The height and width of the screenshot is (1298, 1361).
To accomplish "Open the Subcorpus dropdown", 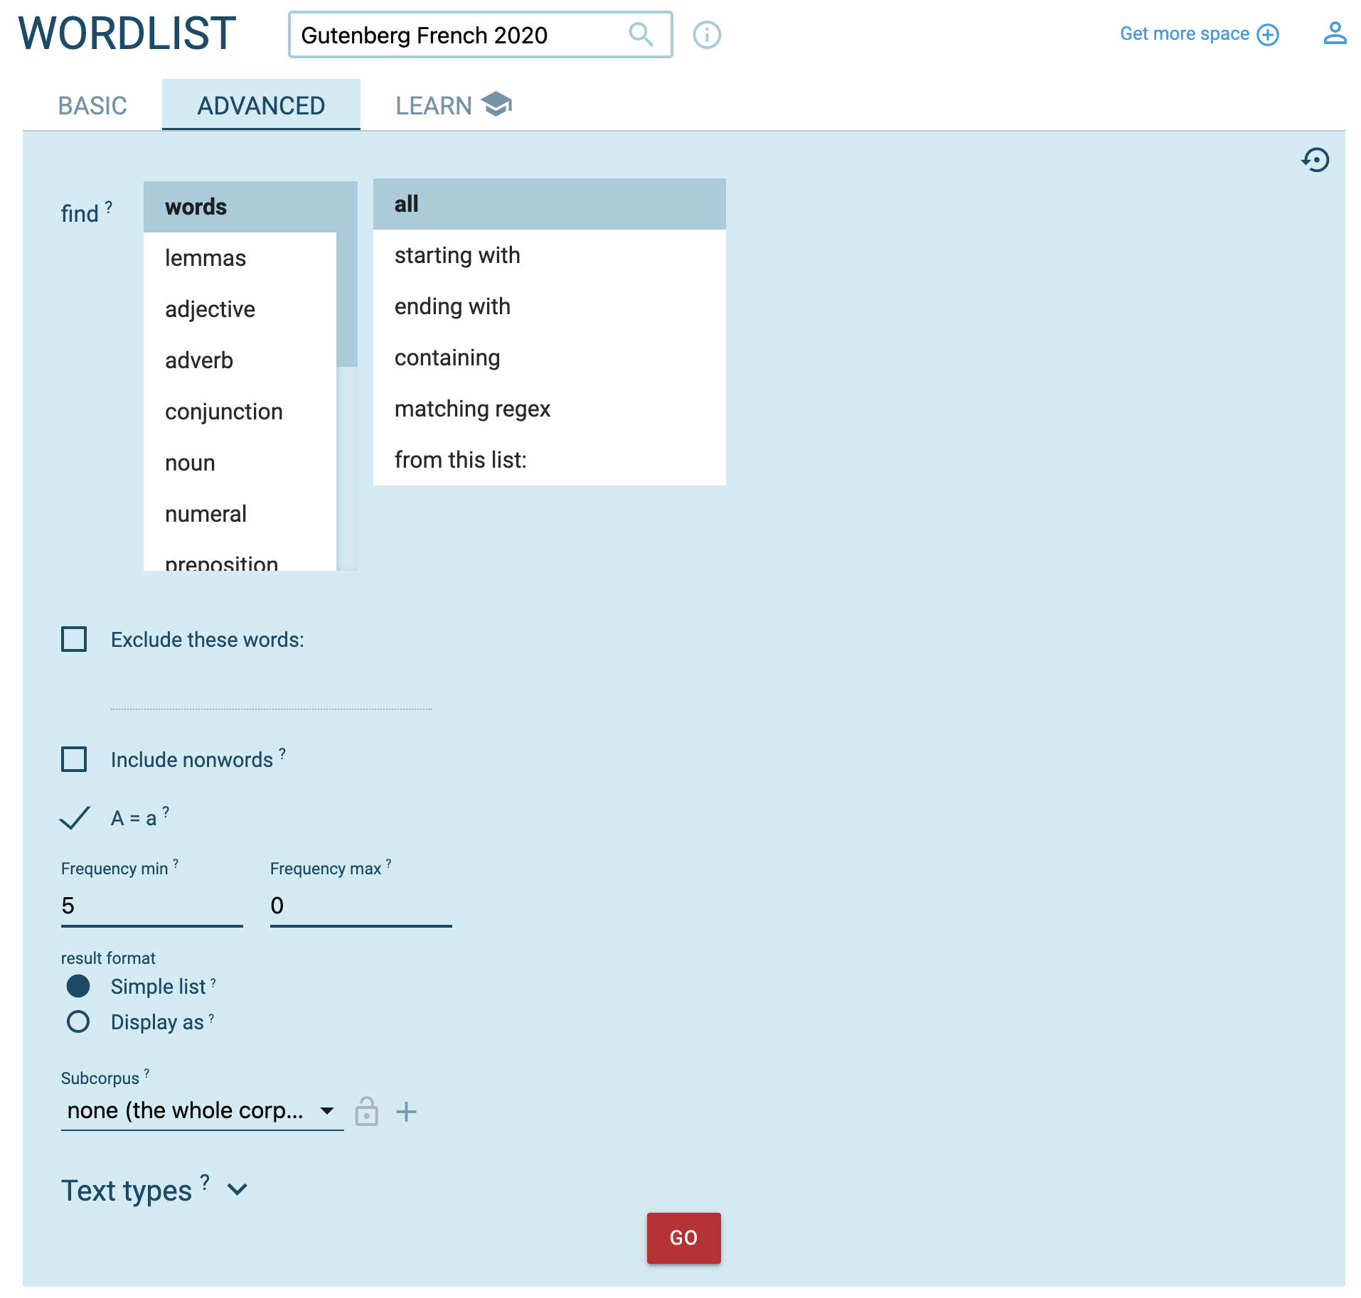I will [x=202, y=1110].
